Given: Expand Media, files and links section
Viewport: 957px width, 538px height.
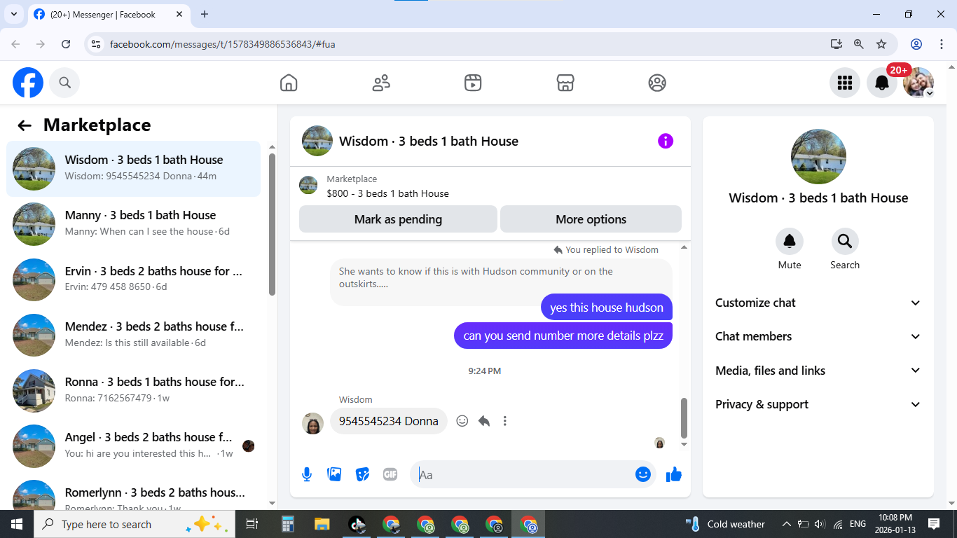Looking at the screenshot, I should (x=818, y=371).
